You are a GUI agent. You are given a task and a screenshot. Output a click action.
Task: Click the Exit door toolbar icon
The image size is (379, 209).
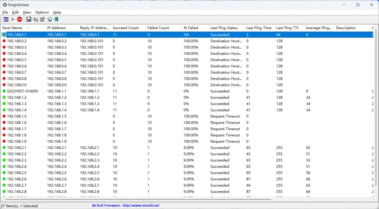pos(56,19)
